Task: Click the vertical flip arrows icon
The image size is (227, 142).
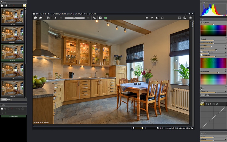Action: pos(162,18)
